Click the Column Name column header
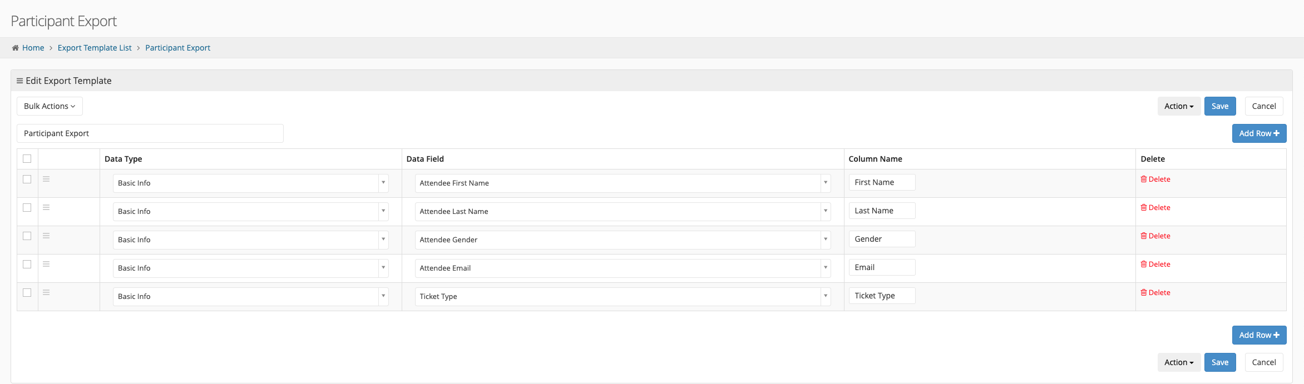The width and height of the screenshot is (1304, 384). click(875, 159)
